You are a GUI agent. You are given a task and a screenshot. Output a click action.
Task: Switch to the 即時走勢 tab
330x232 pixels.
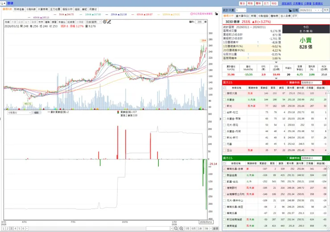tap(19, 9)
